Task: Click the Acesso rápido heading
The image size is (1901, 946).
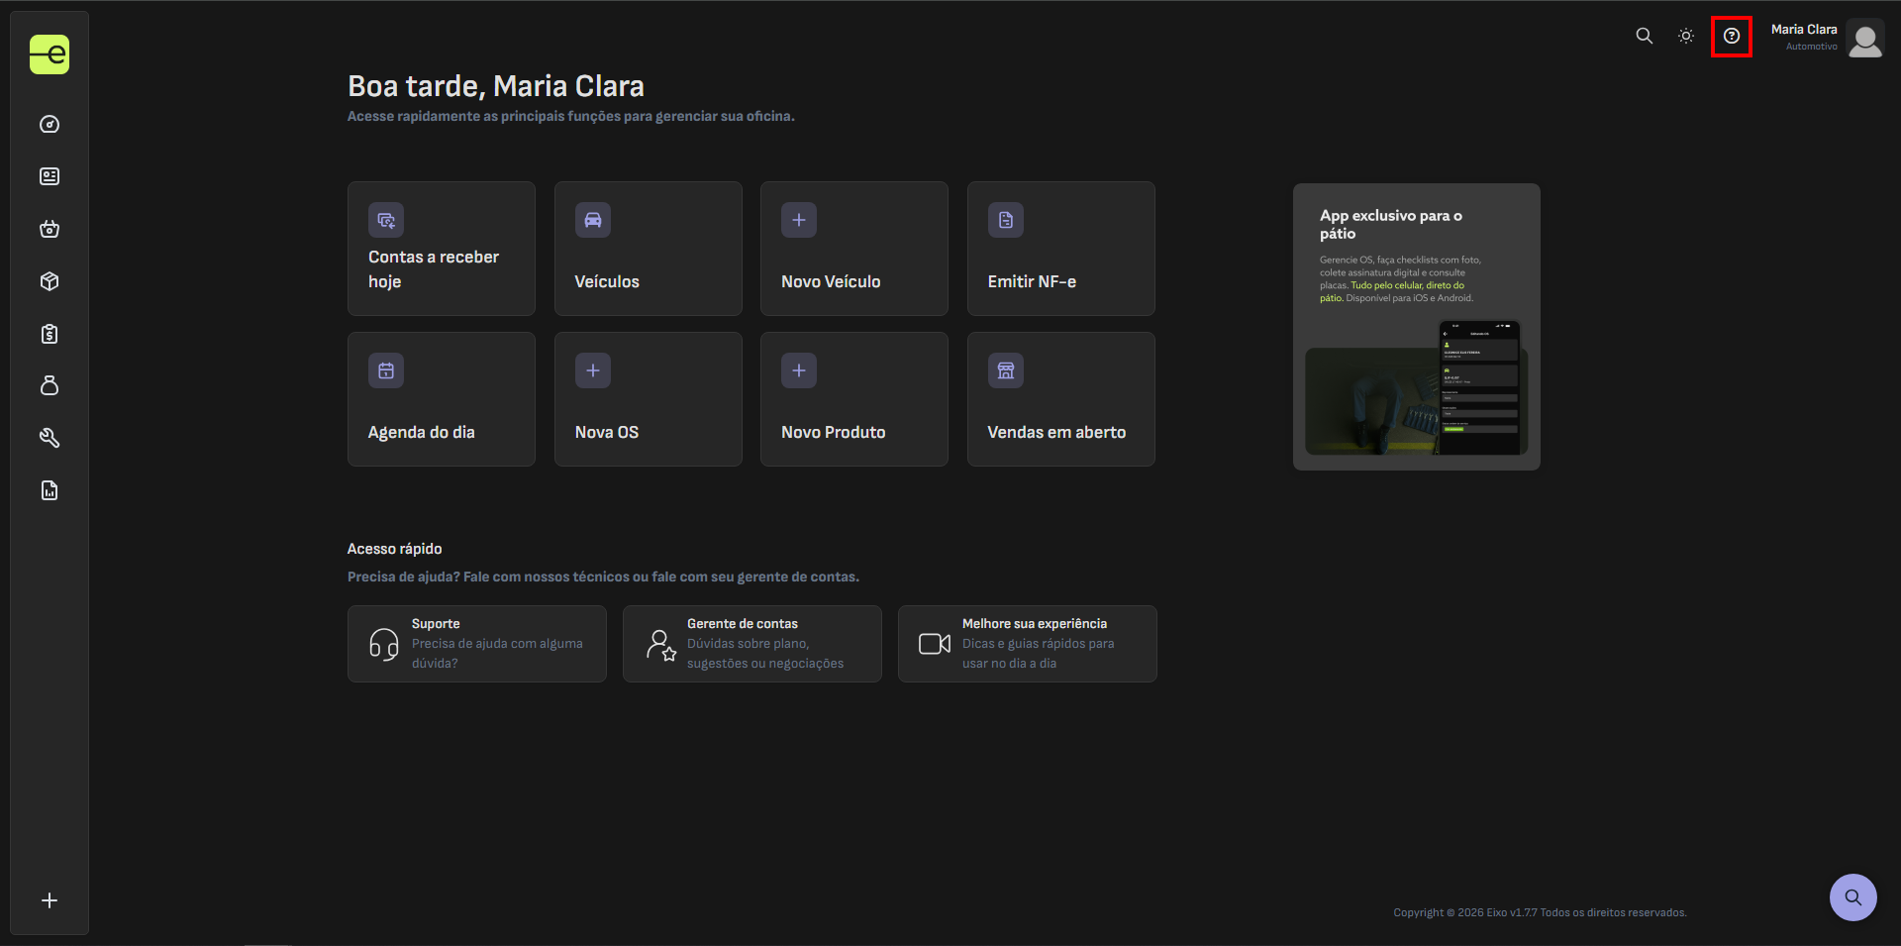Action: tap(395, 549)
